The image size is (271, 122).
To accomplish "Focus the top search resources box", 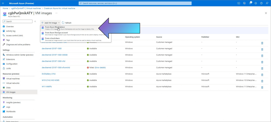I will click(x=135, y=3).
